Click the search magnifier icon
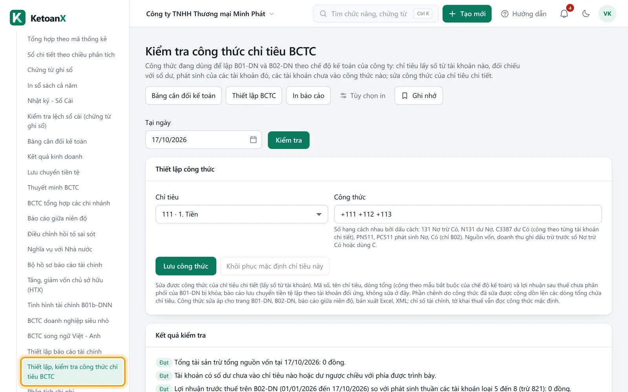Viewport: 628px width, 392px height. tap(323, 14)
